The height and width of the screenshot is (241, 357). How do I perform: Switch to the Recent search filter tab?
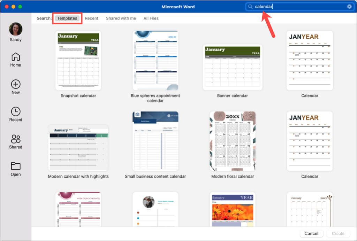pyautogui.click(x=92, y=18)
